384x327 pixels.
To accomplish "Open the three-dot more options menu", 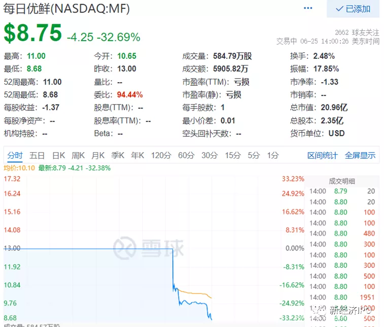I will 307,8.
